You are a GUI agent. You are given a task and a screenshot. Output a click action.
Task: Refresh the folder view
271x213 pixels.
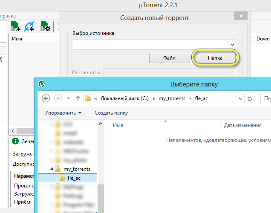click(250, 99)
